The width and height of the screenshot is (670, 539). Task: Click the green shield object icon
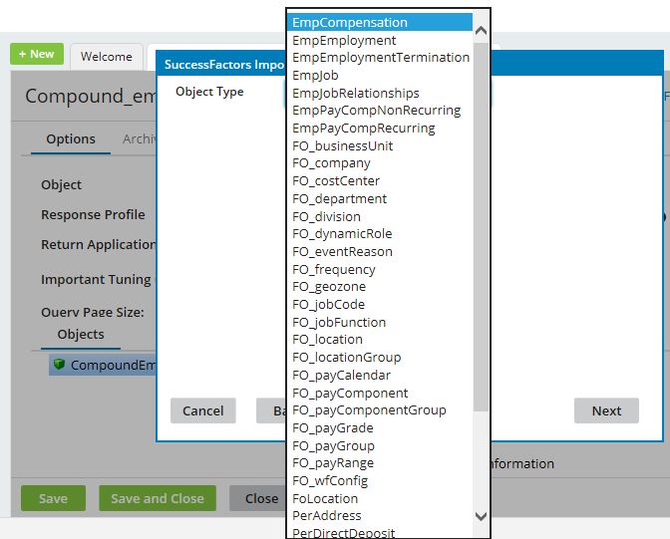pyautogui.click(x=59, y=365)
